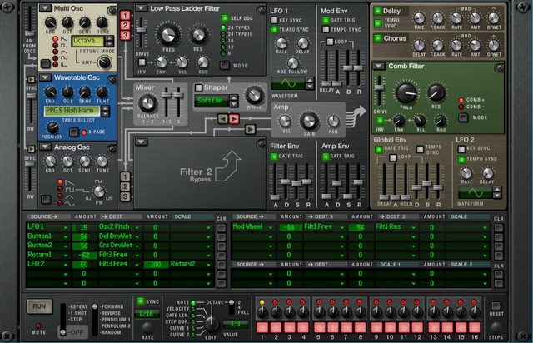Click the left-arrow filter routing button
Screen dimensions: 533x343
(222, 119)
